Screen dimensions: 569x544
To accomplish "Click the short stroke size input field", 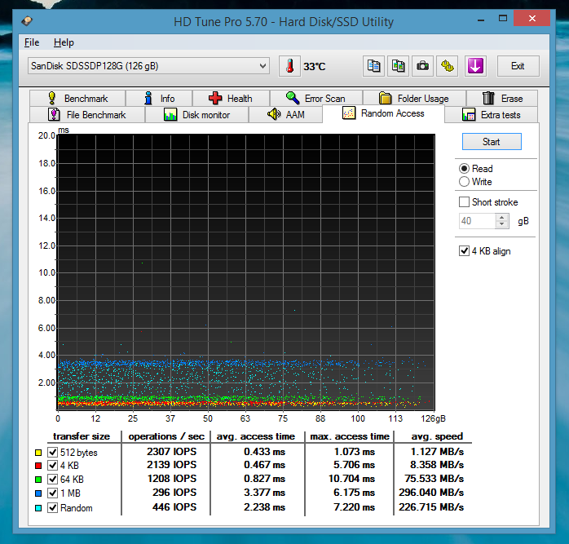I will (477, 221).
